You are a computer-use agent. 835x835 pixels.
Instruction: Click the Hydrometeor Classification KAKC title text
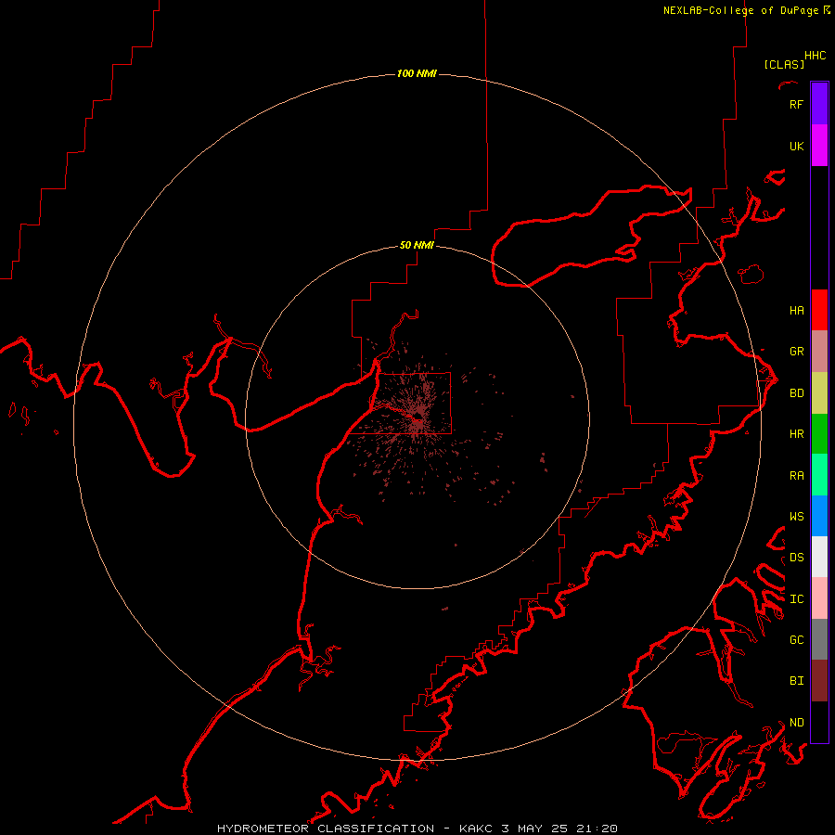click(417, 829)
